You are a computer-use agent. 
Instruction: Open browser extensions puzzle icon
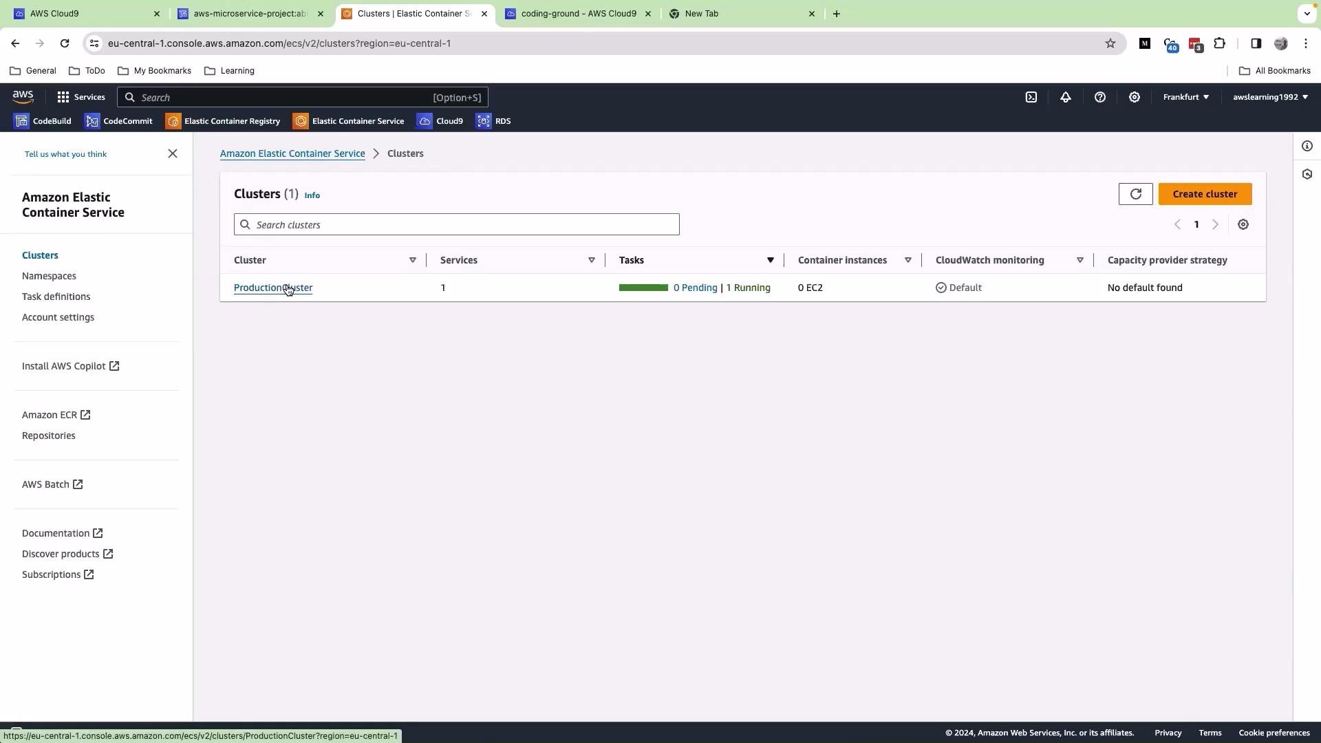1220,43
